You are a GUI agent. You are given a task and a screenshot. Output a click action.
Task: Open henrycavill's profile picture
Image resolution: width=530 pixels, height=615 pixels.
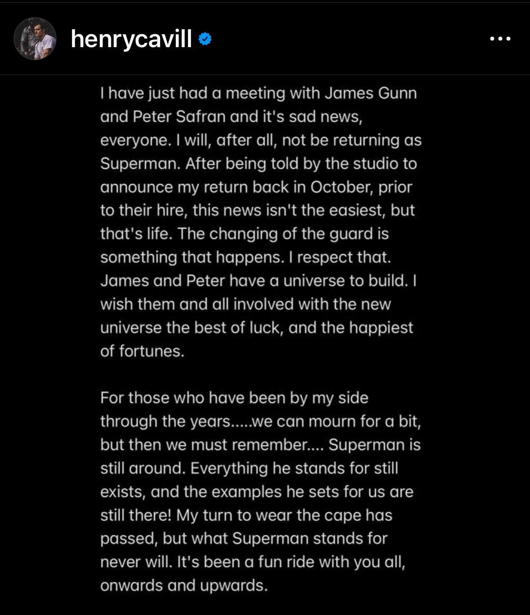pyautogui.click(x=35, y=39)
